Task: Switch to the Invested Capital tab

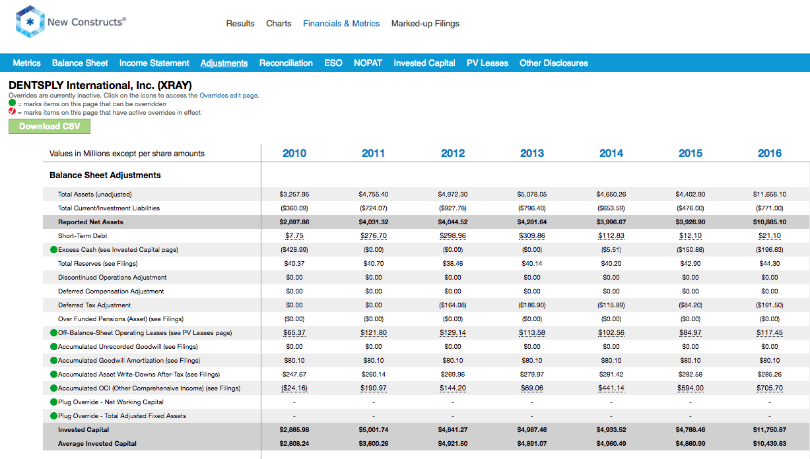Action: (x=424, y=63)
